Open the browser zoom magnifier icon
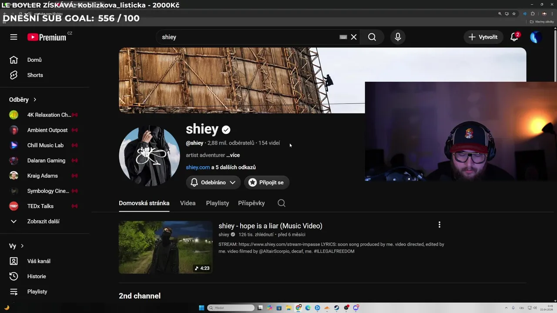557x313 pixels. 500,14
